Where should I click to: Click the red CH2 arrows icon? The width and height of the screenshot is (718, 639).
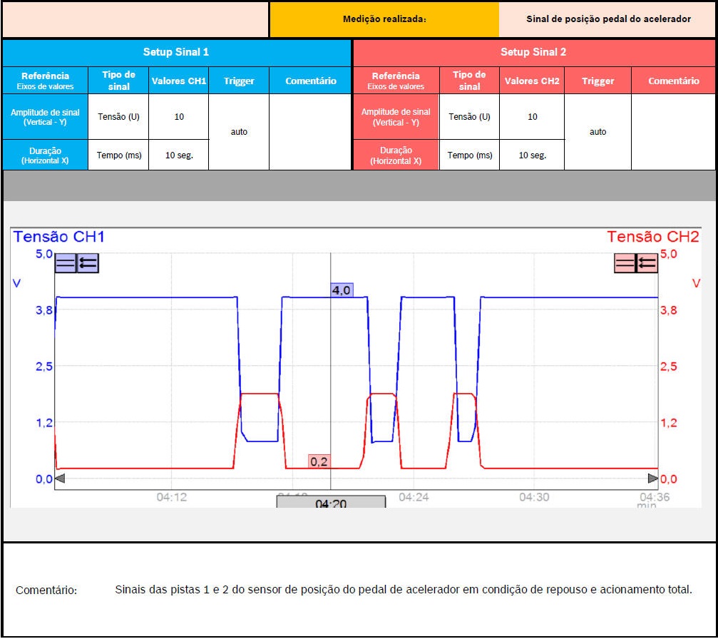pyautogui.click(x=647, y=263)
